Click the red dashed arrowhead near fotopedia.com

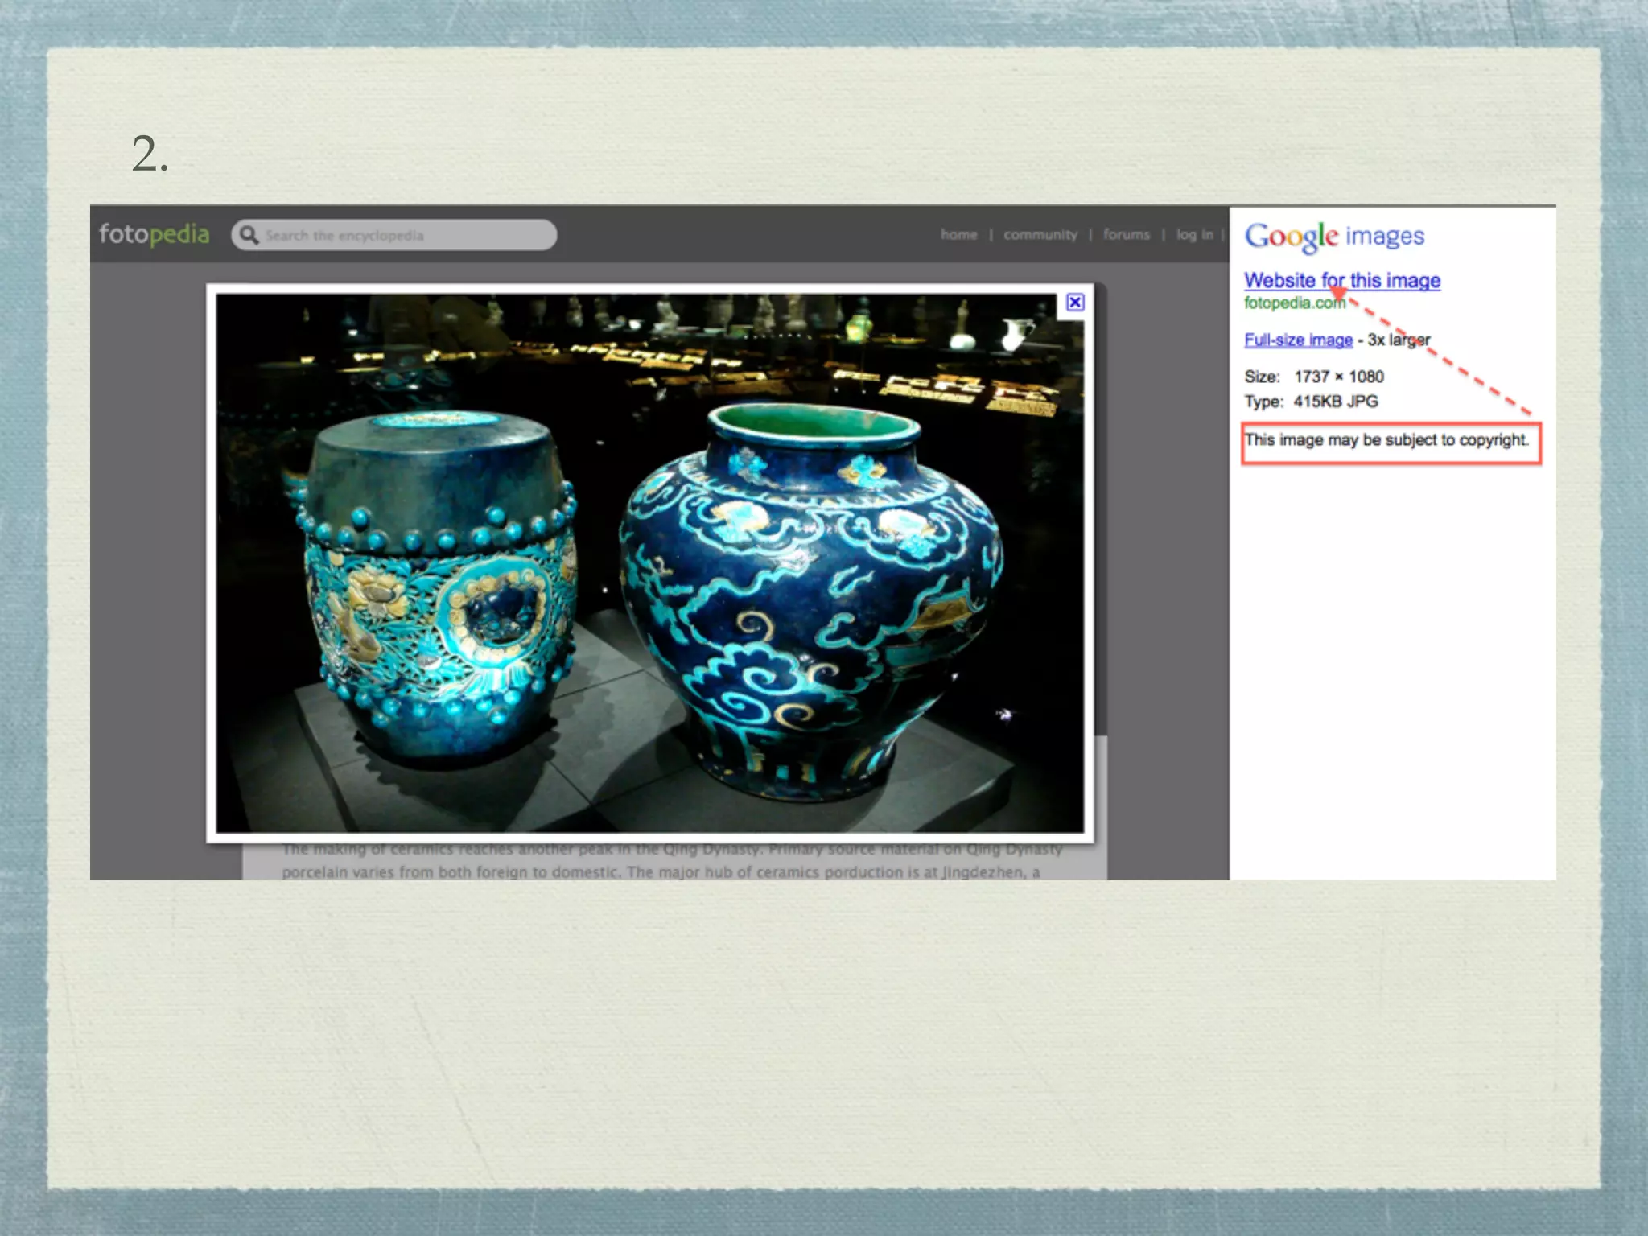pyautogui.click(x=1339, y=292)
